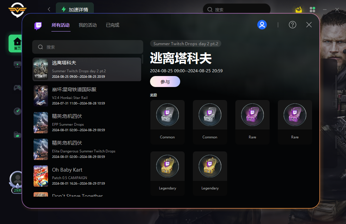Click the Twitch logo icon
The height and width of the screenshot is (224, 346).
pos(38,26)
